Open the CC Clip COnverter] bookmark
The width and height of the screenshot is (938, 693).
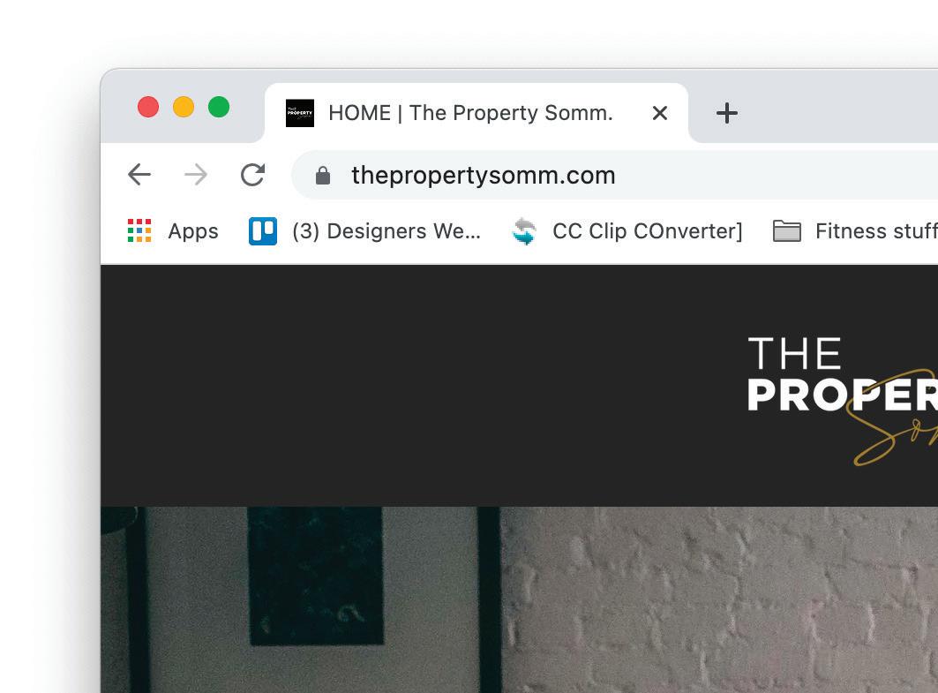click(x=648, y=231)
